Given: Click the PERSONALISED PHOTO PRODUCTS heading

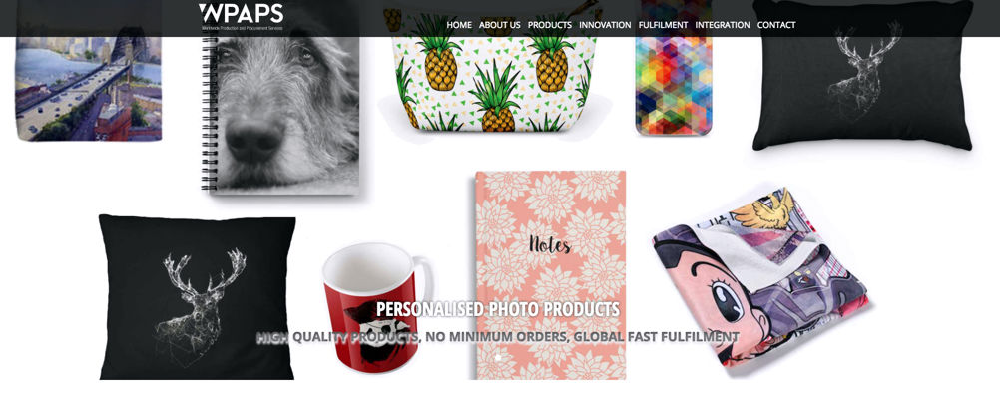Looking at the screenshot, I should (497, 309).
